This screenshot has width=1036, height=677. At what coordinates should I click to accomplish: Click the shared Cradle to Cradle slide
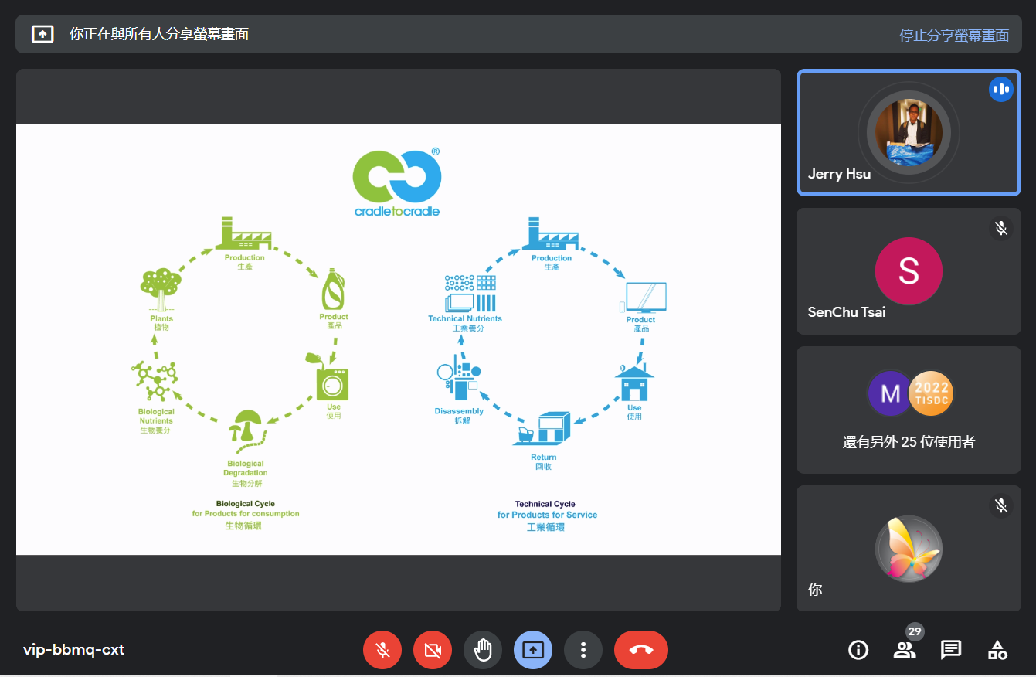coord(398,339)
